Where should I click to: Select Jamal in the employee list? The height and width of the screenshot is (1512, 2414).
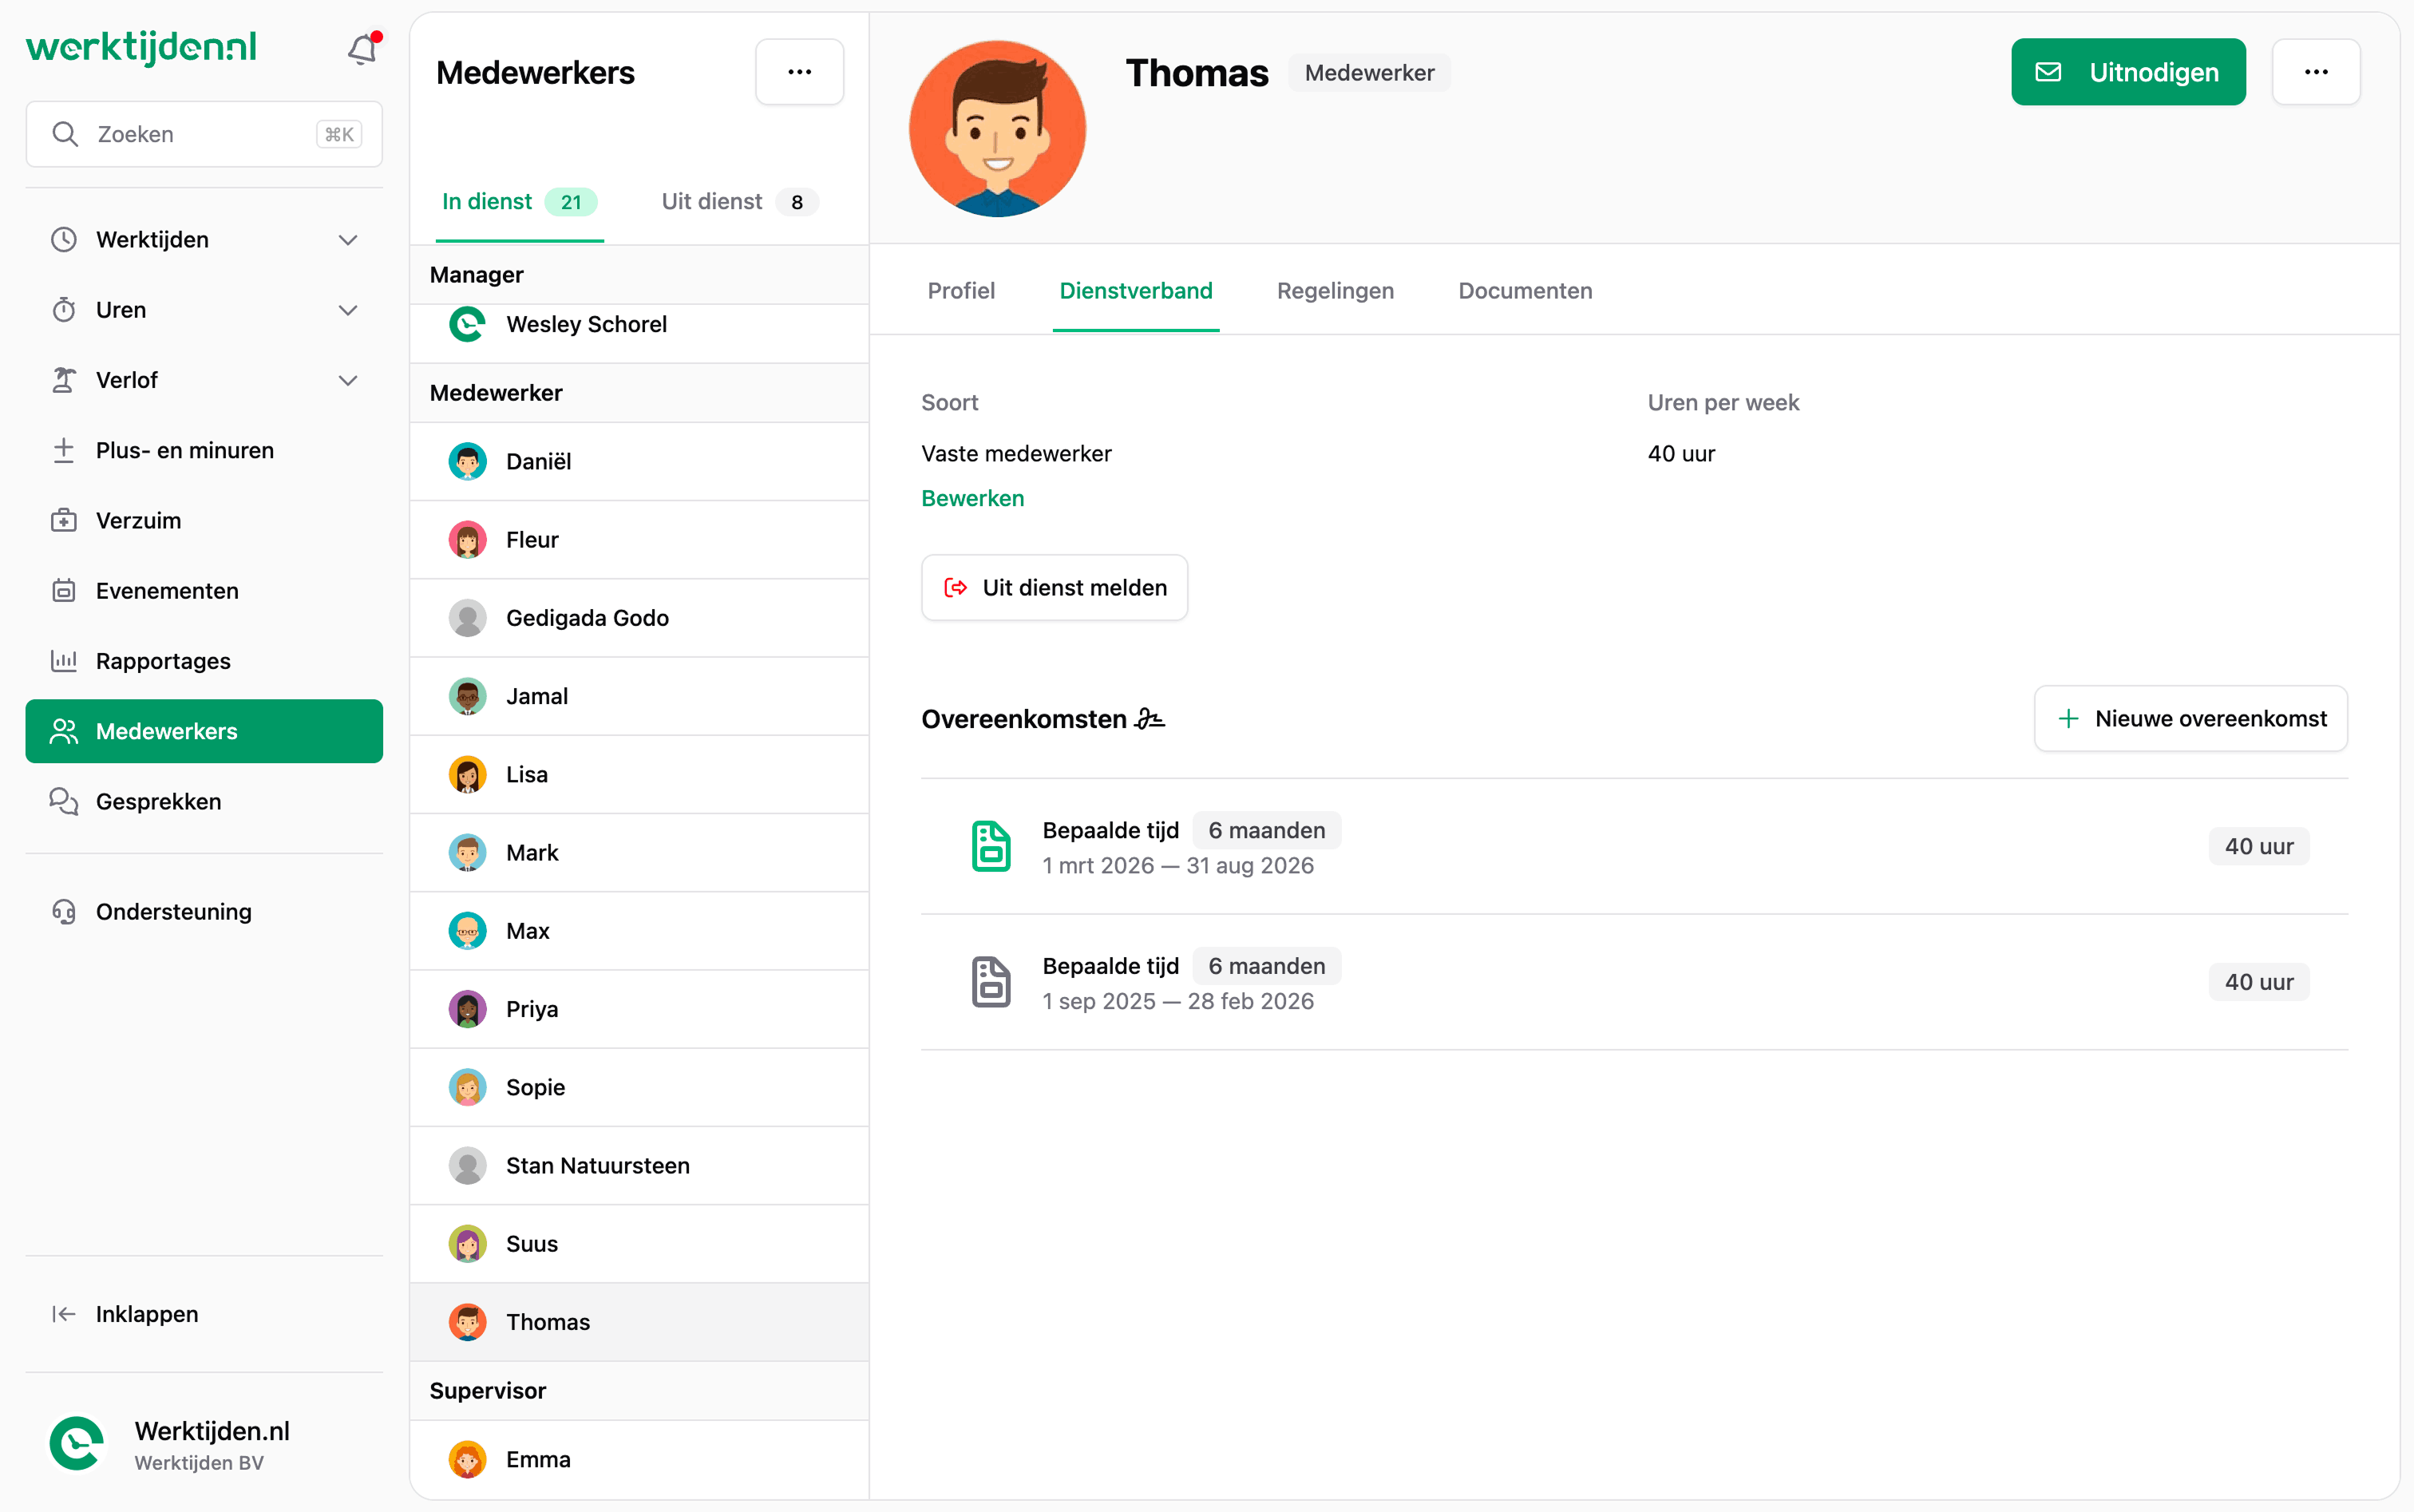coord(639,696)
